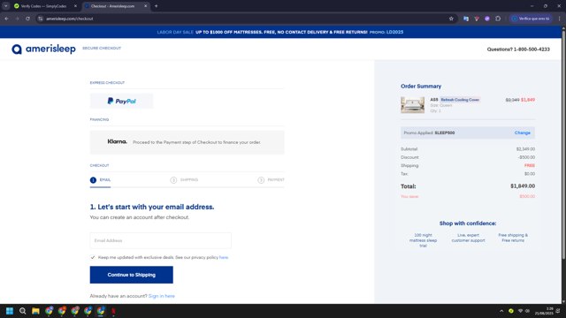Click the address bar URL
The width and height of the screenshot is (566, 318).
pos(70,19)
